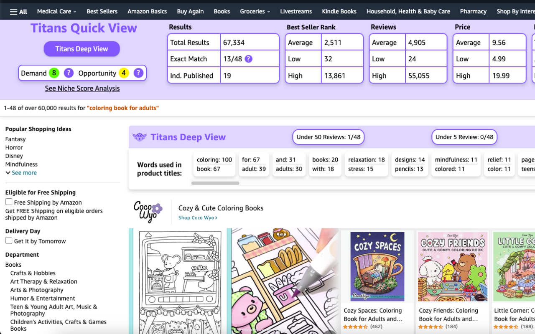Open Cozy Friends: Coloring Book title link
Screen dimensions: 535x334
click(448, 314)
